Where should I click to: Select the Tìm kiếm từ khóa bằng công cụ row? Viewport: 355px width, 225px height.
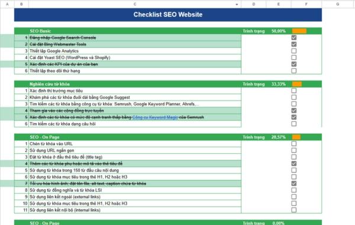[x=135, y=104]
